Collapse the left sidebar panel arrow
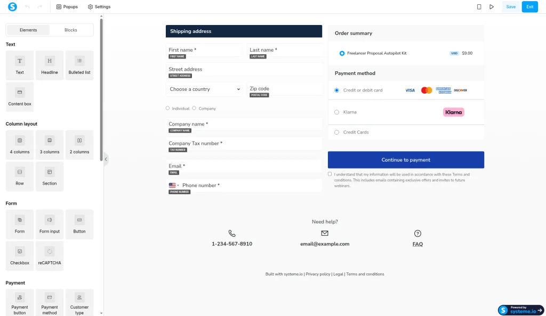Screen dimensions: 546x316 click(106, 160)
